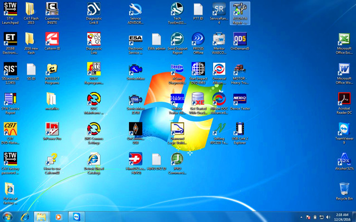The height and width of the screenshot is (222, 356).
Task: Launch ServiceRanger 4 shortcut
Action: pyautogui.click(x=219, y=13)
